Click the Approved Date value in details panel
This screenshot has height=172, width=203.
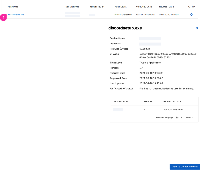pos(151,78)
